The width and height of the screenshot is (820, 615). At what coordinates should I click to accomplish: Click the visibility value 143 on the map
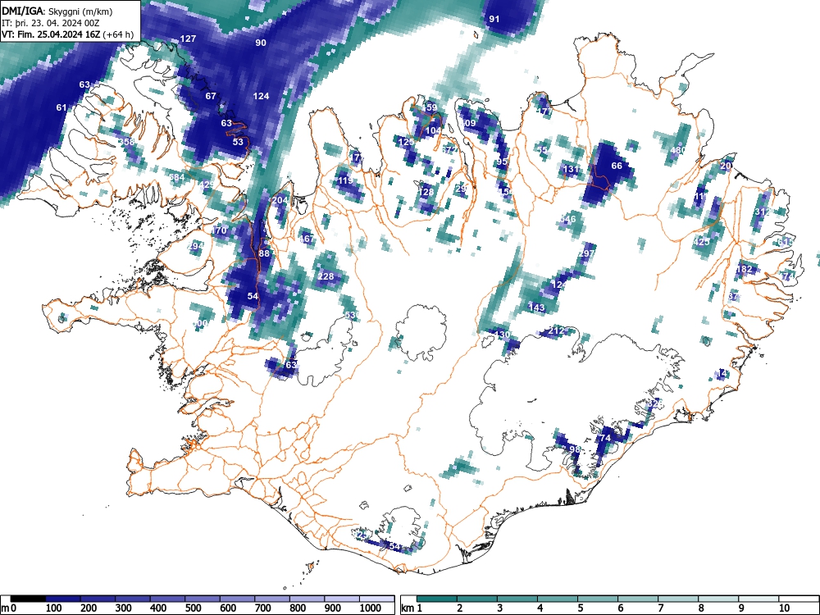537,308
